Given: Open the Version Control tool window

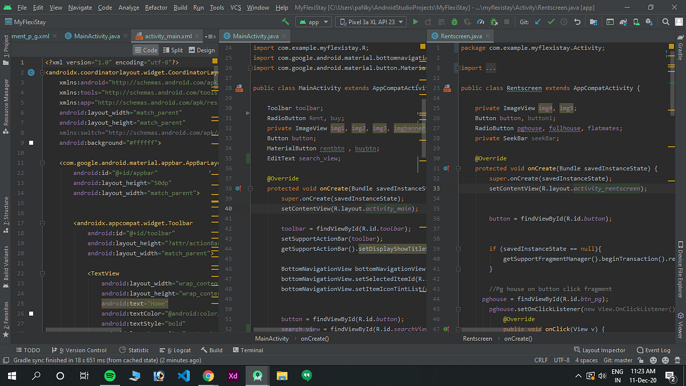Looking at the screenshot, I should click(78, 350).
